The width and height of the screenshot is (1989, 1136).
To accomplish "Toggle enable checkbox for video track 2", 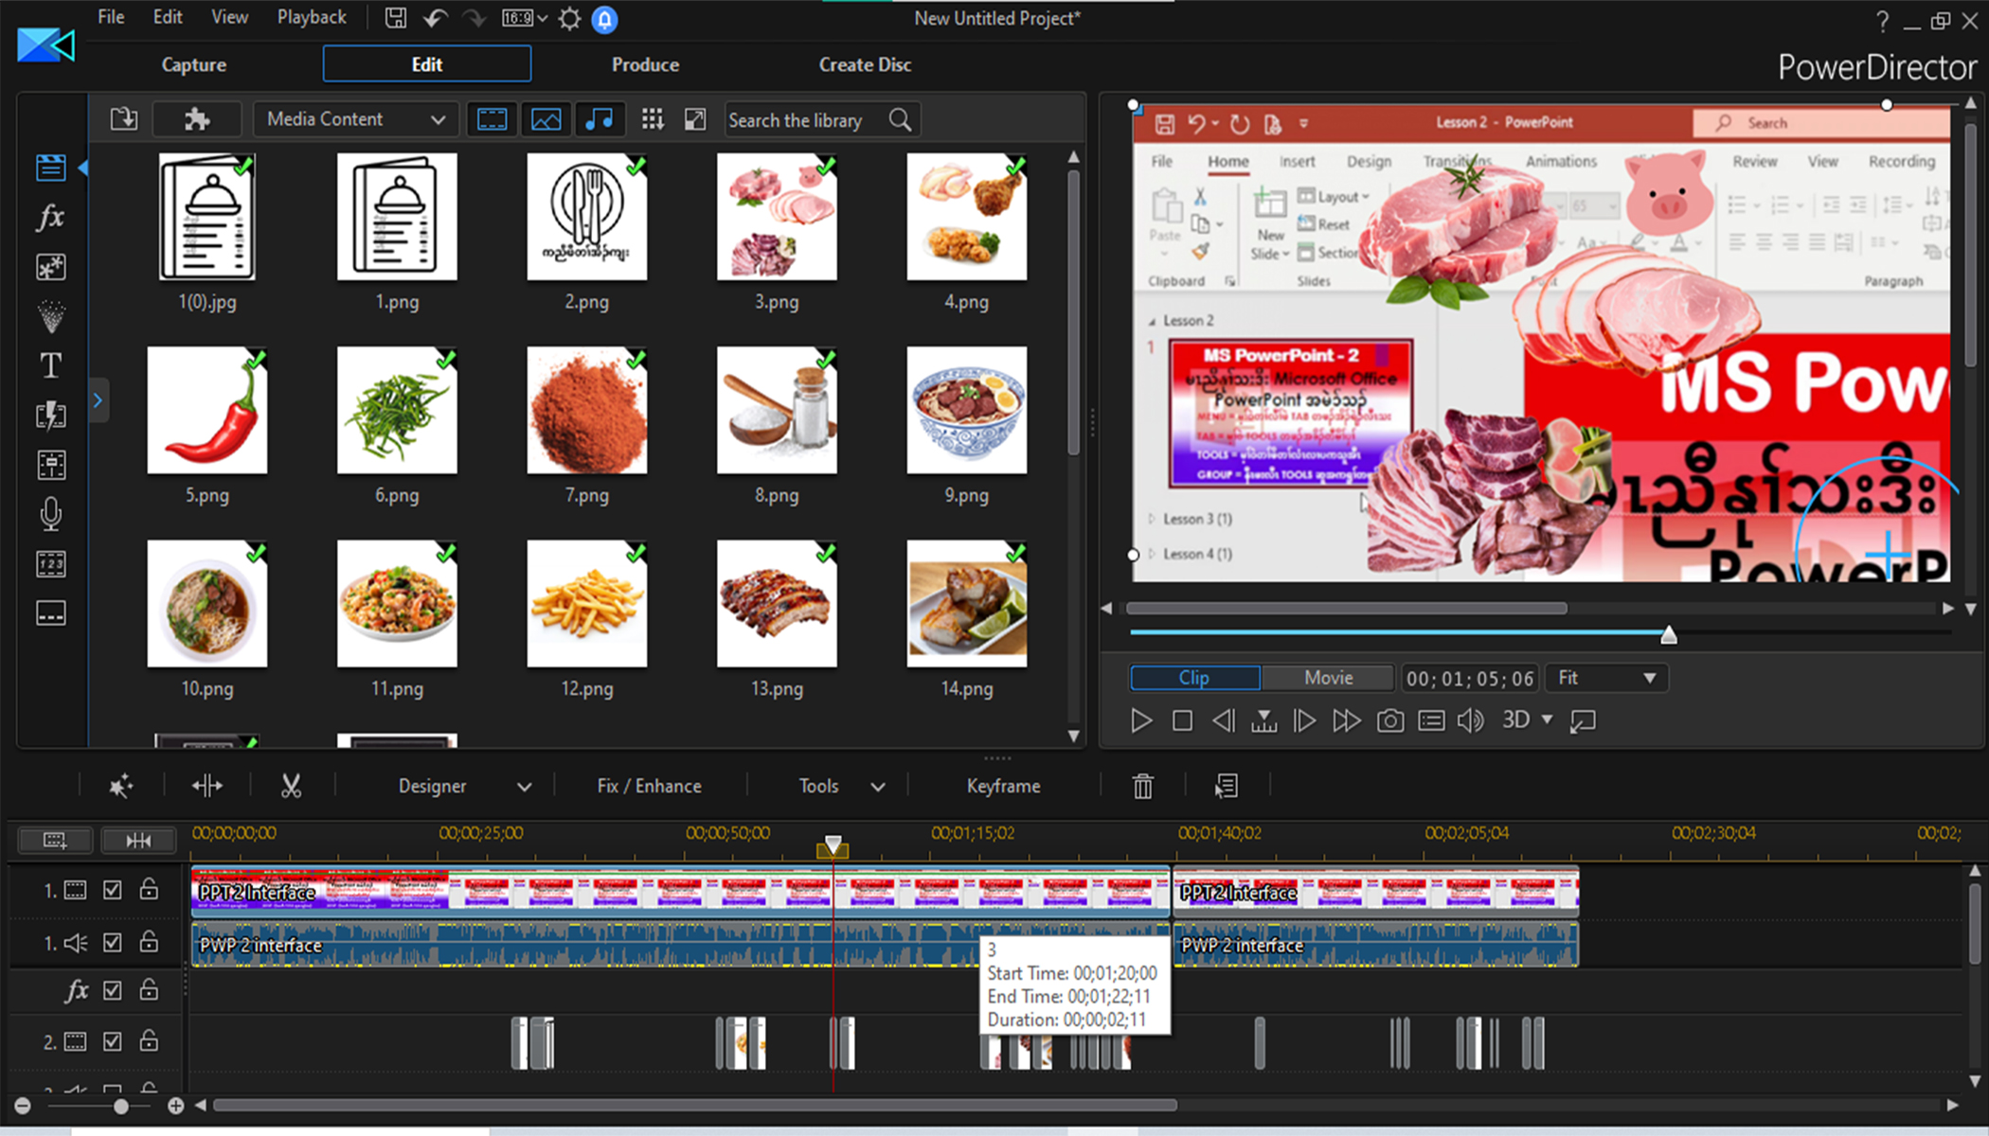I will (113, 1041).
